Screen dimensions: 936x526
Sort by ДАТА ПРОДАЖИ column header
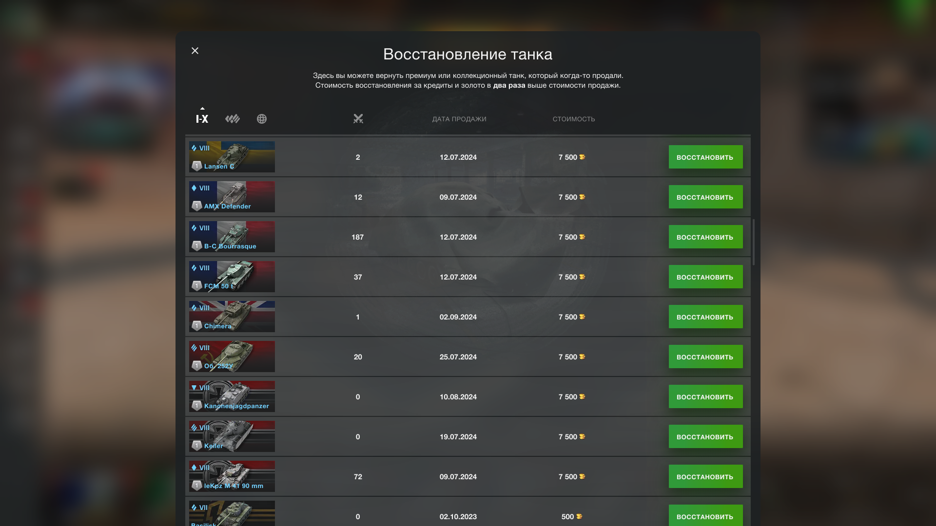coord(459,119)
